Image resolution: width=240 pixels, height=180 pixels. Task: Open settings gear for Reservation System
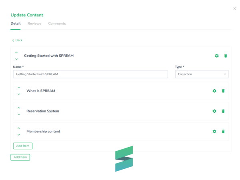[214, 111]
